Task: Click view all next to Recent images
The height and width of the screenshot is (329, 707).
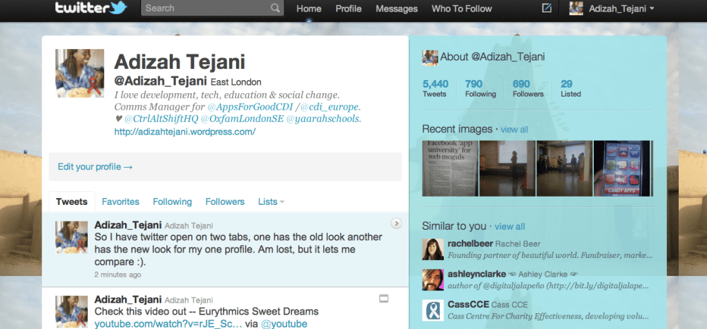Action: [514, 130]
